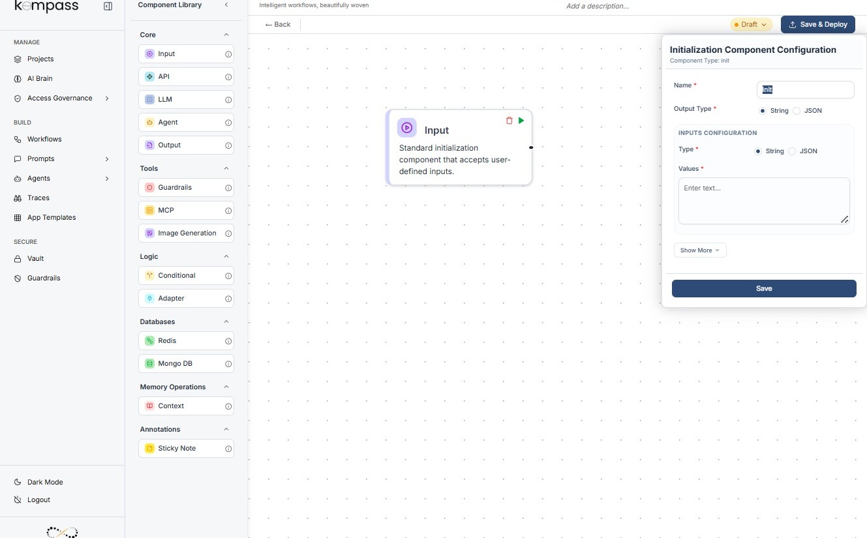
Task: Select JSON for Inputs Configuration Type
Action: 792,151
